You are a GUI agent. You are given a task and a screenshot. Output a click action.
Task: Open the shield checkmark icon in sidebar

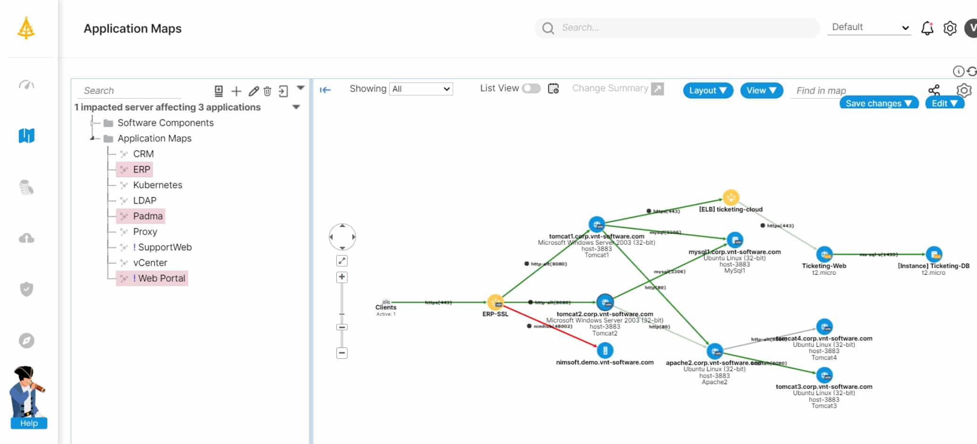[x=26, y=289]
